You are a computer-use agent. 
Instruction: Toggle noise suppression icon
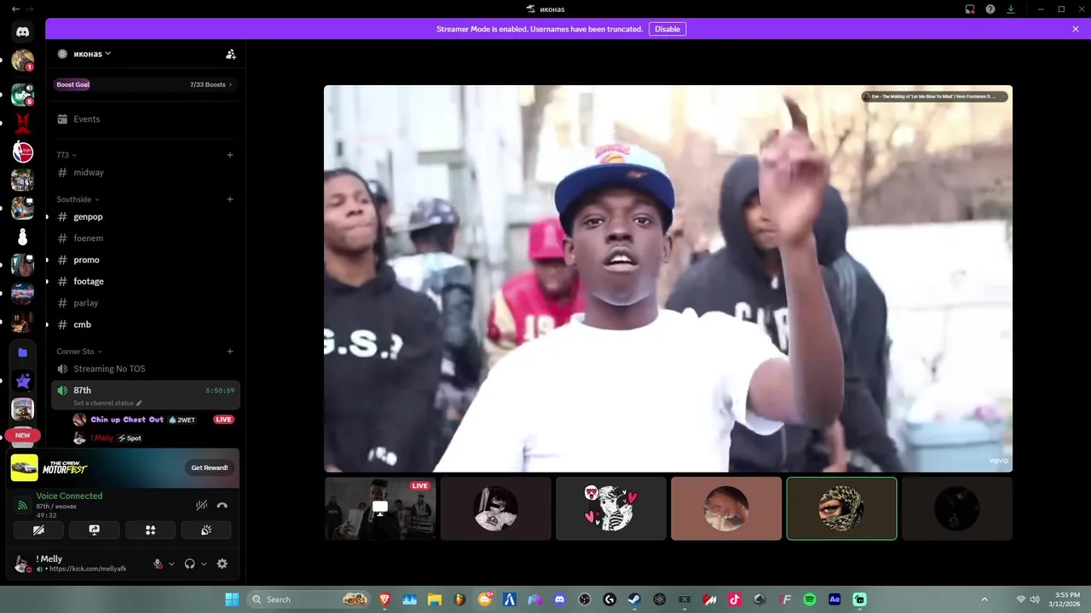(x=202, y=505)
